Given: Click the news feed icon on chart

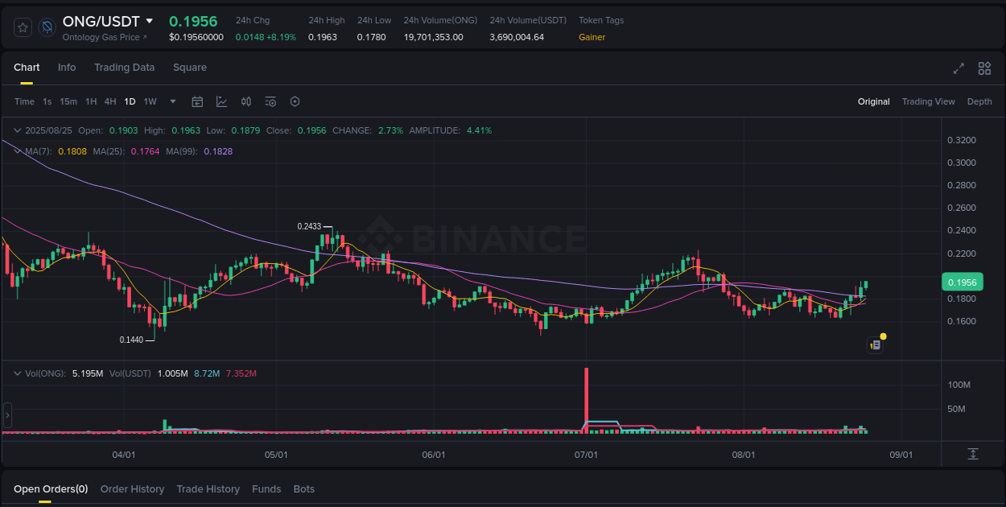Looking at the screenshot, I should [x=875, y=344].
